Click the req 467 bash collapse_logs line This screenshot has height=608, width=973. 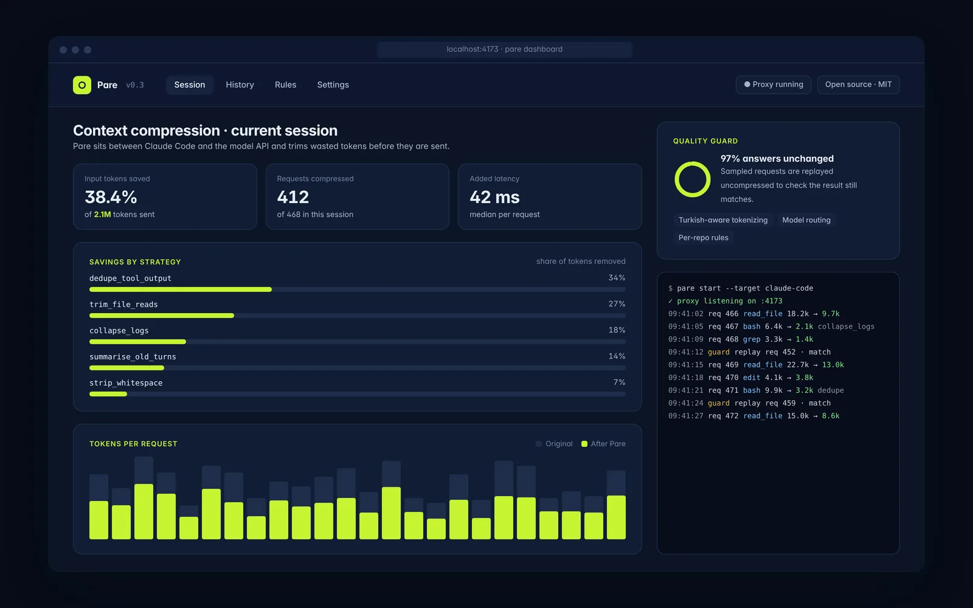771,326
